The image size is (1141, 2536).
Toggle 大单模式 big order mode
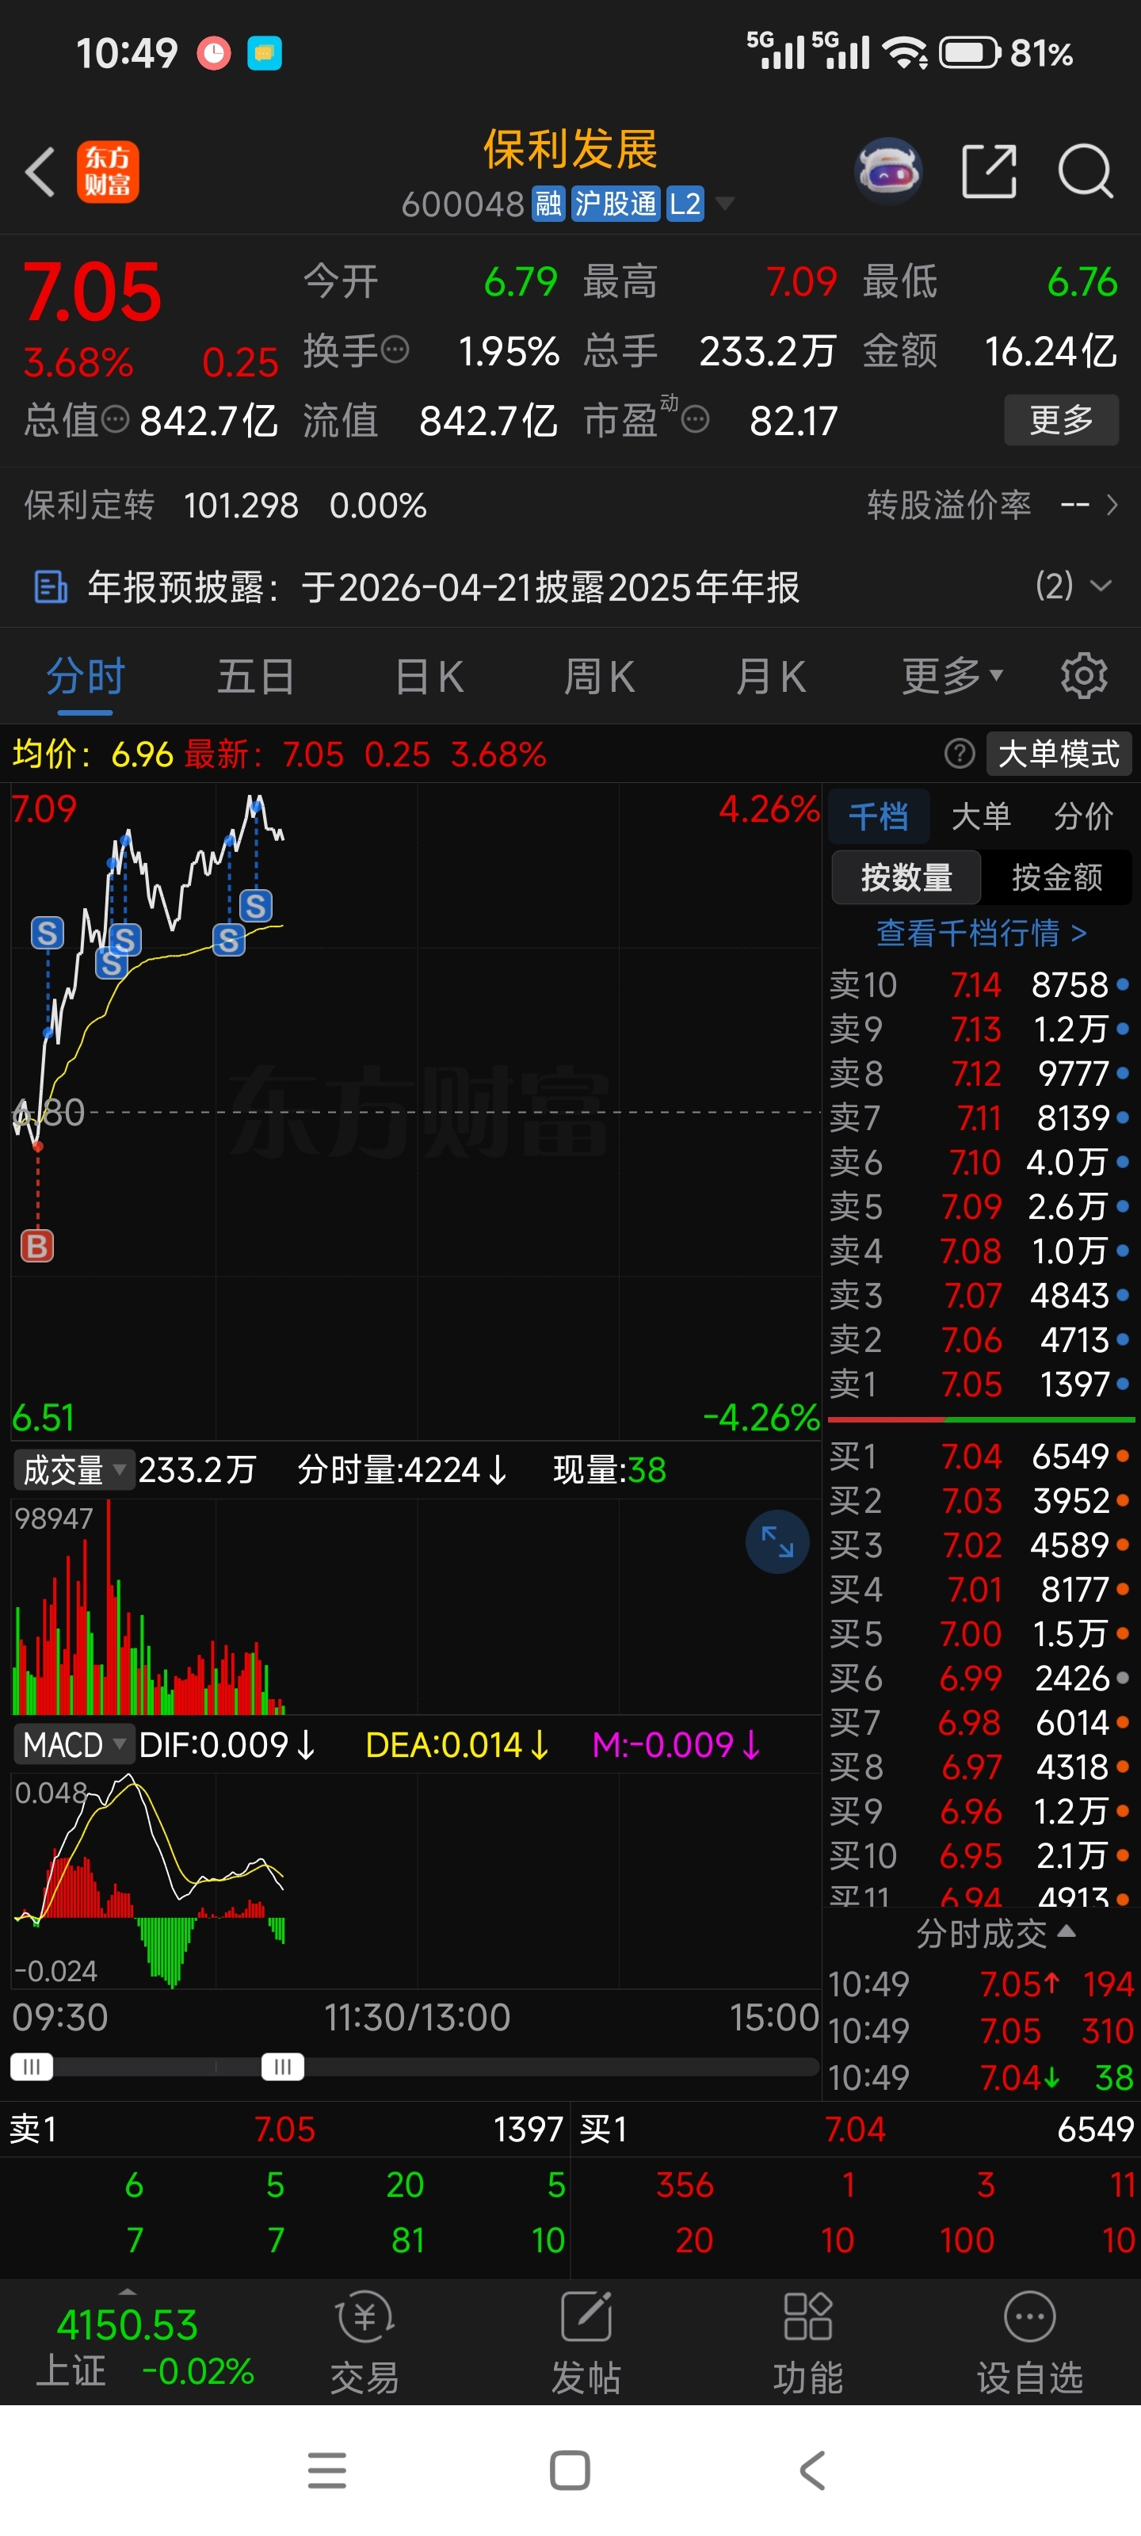point(1059,754)
